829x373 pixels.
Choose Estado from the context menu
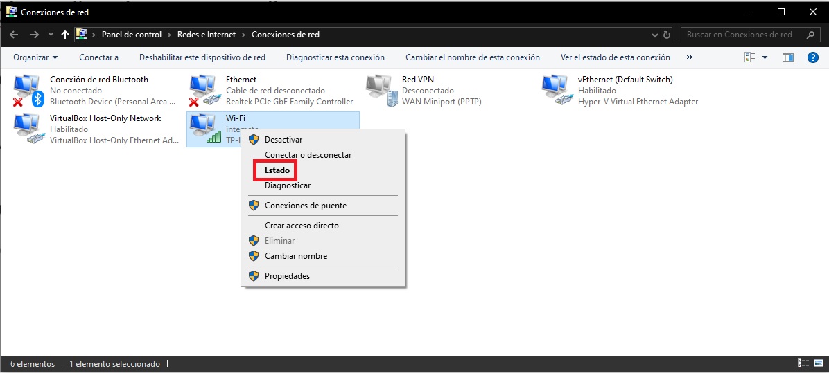(277, 170)
